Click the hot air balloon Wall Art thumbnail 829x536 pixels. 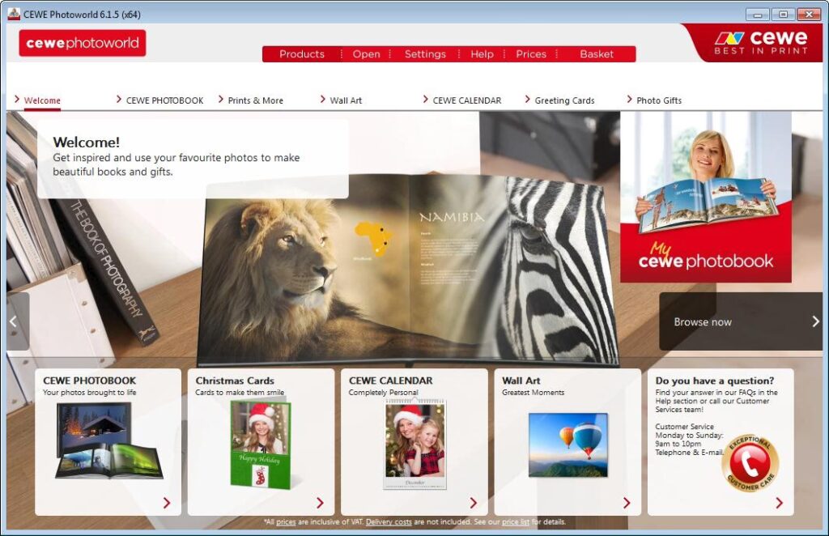click(x=568, y=445)
